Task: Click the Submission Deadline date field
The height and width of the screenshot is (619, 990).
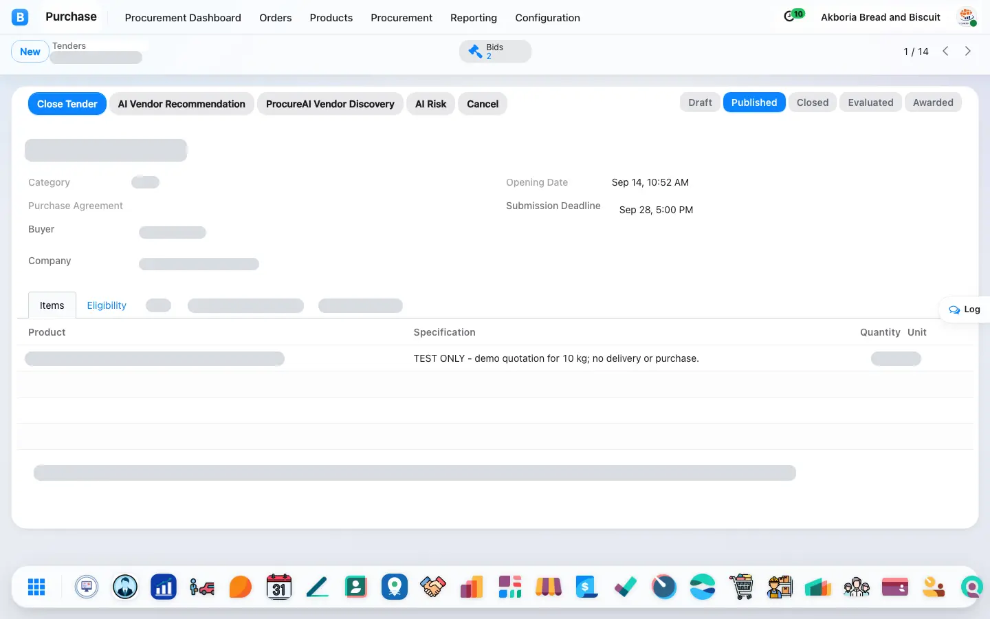Action: (x=656, y=210)
